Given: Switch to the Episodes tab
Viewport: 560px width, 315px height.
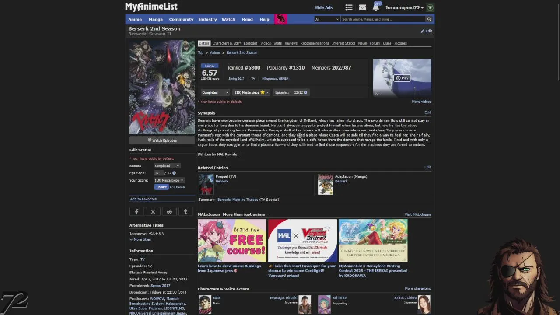Looking at the screenshot, I should (251, 43).
